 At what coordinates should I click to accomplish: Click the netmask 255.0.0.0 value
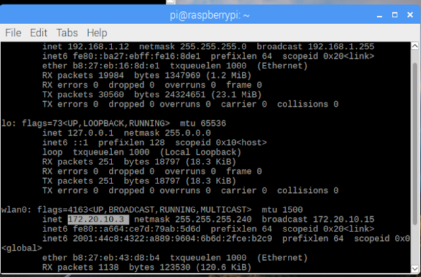[187, 133]
